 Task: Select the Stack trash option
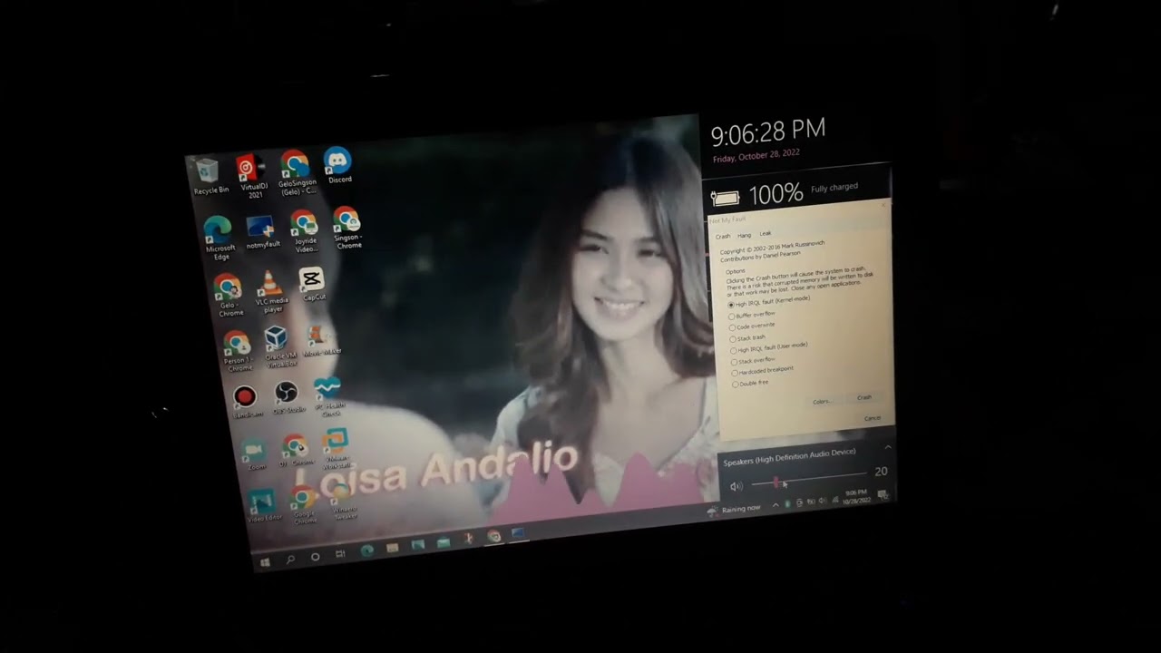(x=748, y=338)
